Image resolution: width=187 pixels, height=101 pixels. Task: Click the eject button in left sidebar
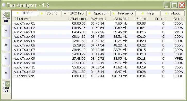click(6, 45)
